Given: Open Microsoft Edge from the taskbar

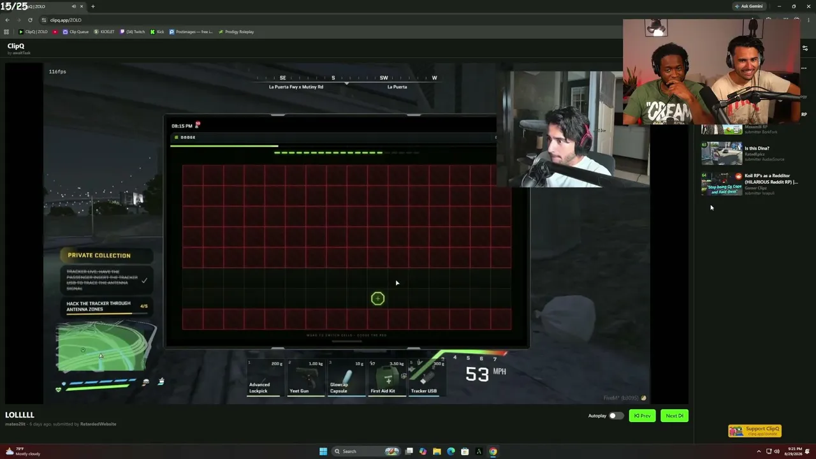Looking at the screenshot, I should [451, 451].
